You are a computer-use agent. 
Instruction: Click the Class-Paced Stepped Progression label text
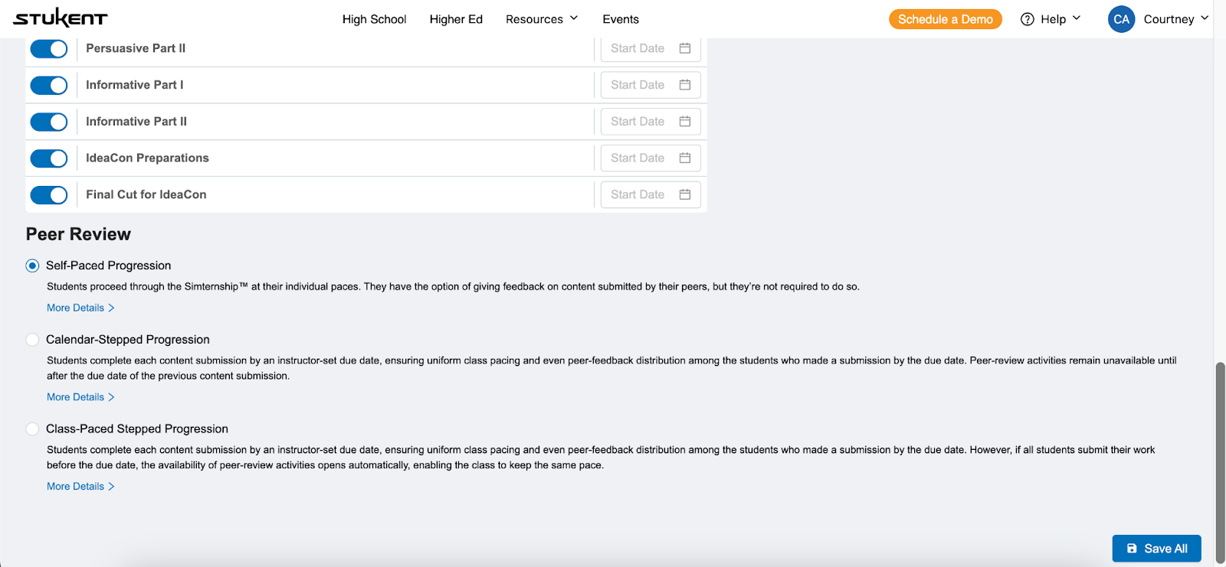137,429
